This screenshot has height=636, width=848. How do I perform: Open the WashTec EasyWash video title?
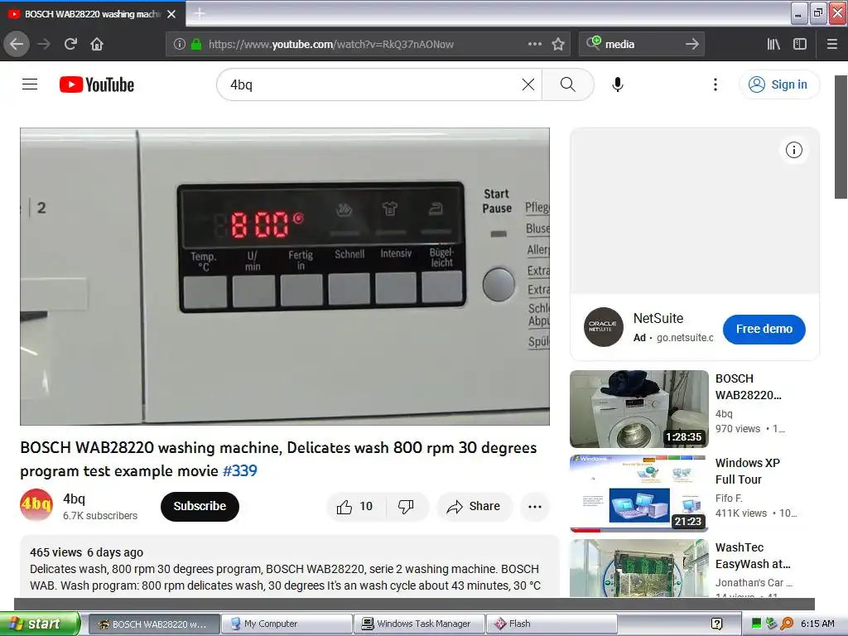click(x=753, y=556)
